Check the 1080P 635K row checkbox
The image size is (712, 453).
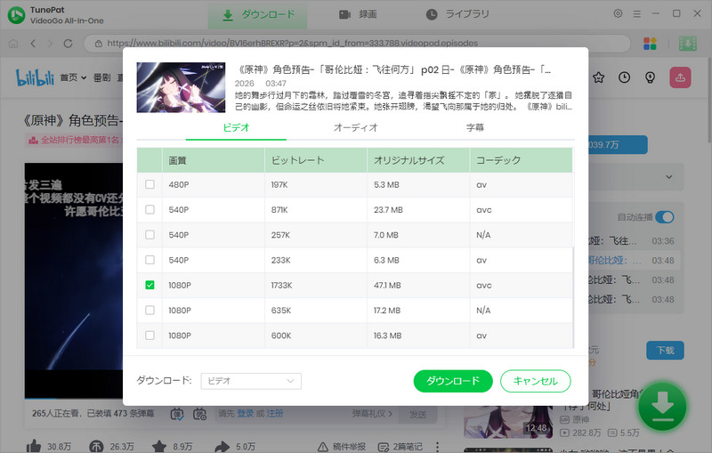click(x=150, y=310)
